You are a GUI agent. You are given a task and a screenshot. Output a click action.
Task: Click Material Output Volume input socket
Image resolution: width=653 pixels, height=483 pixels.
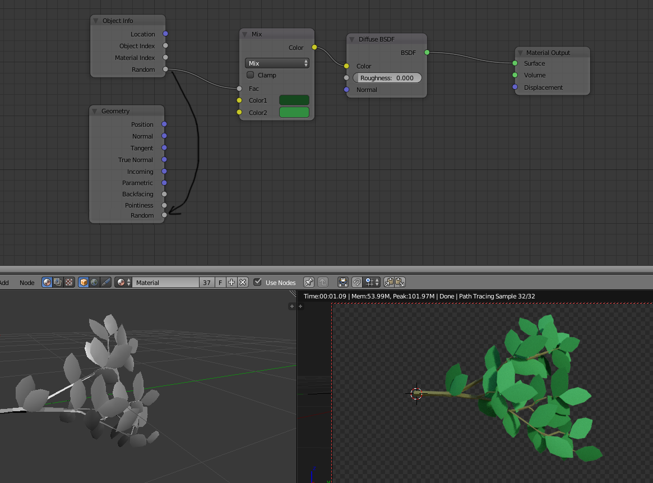(x=515, y=75)
